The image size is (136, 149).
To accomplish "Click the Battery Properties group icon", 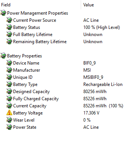I will tap(3, 56).
